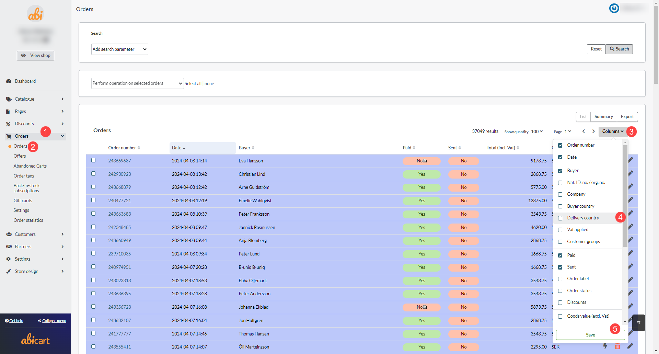
Task: Open Abandoned Carts submenu item
Action: click(30, 166)
